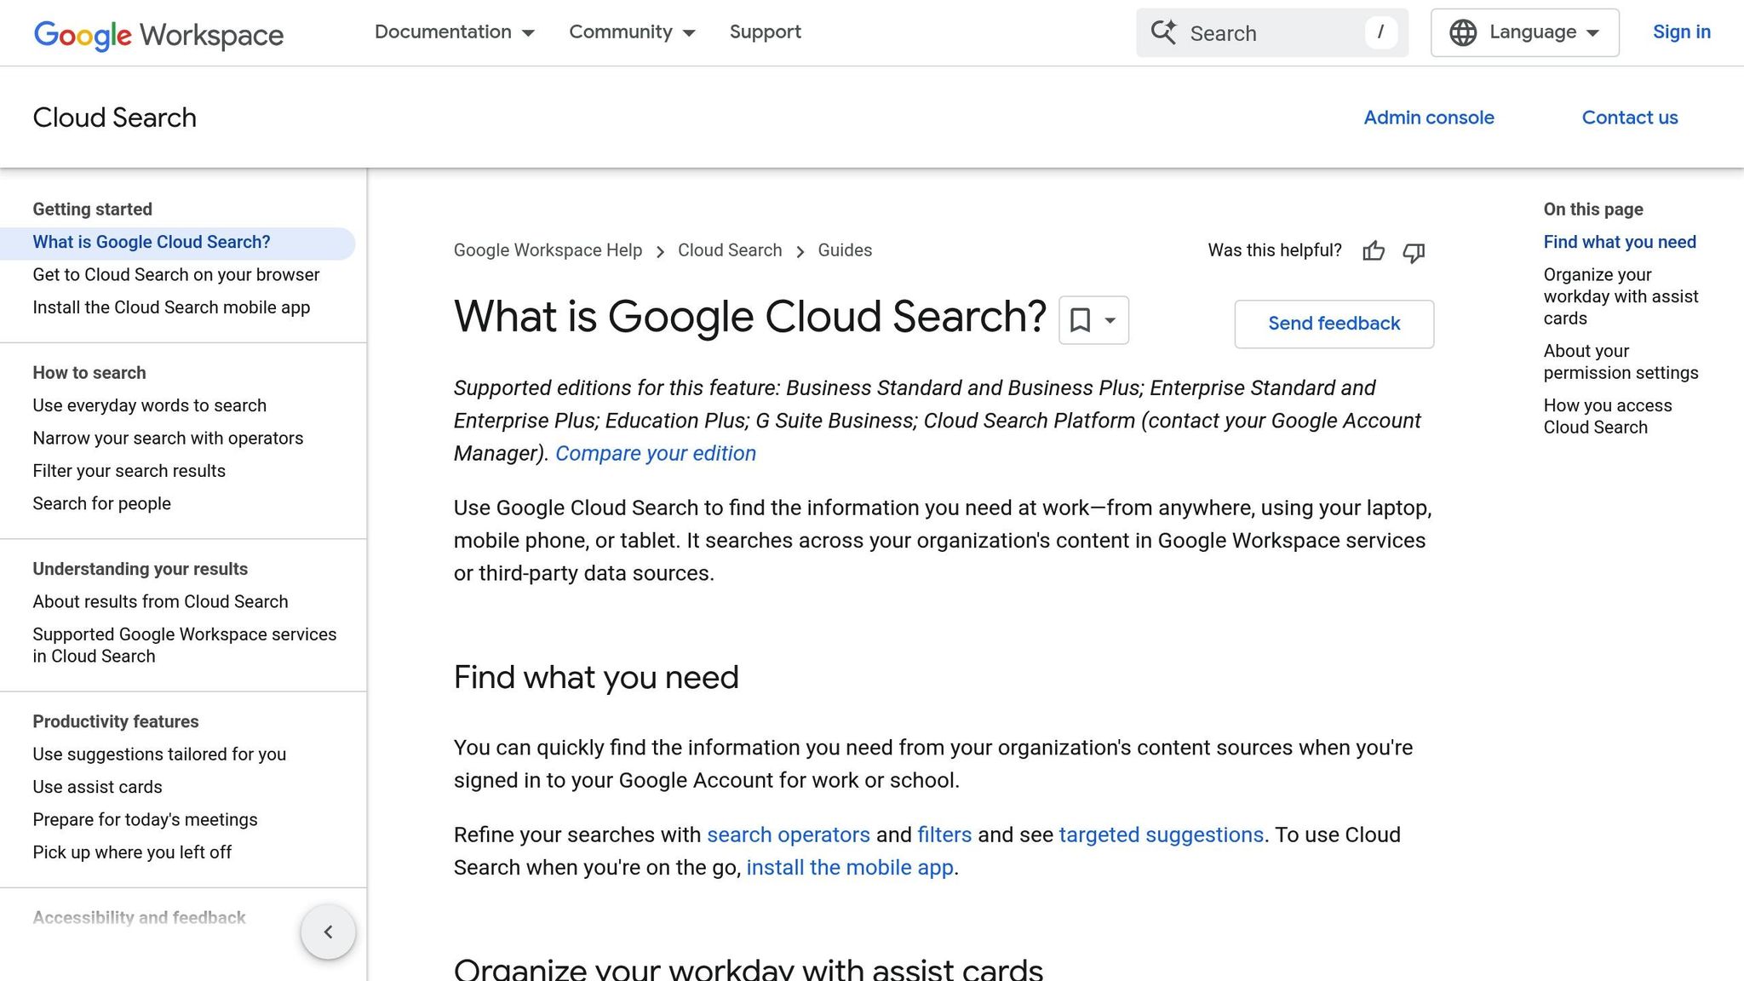The image size is (1744, 981).
Task: Open the bookmark dropdown arrow beside title
Action: 1110,320
